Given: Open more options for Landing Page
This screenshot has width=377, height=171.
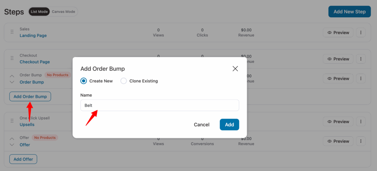Looking at the screenshot, I should pos(361,33).
